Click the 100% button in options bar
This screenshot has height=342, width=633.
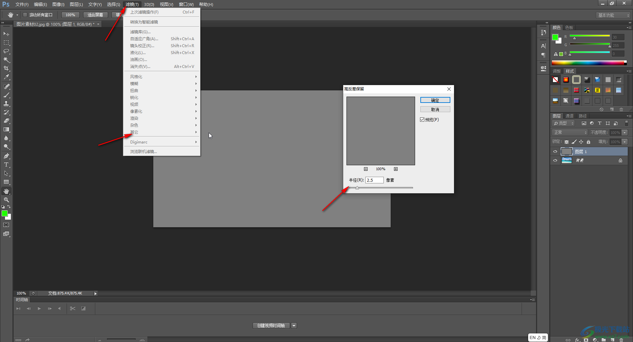click(x=70, y=15)
